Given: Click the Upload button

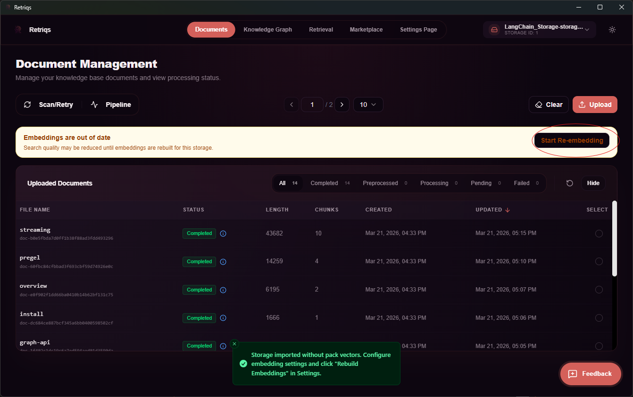Looking at the screenshot, I should (x=594, y=105).
